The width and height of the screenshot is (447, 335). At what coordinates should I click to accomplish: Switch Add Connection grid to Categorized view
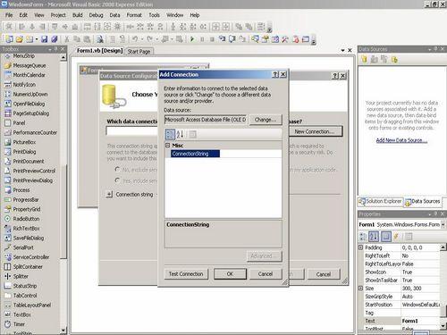point(170,134)
